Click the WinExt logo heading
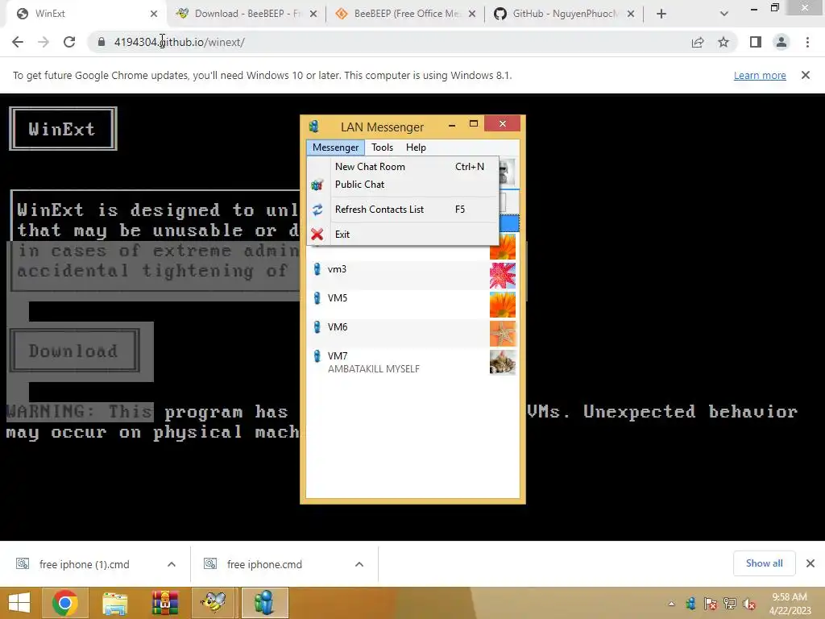The height and width of the screenshot is (619, 825). pos(63,129)
